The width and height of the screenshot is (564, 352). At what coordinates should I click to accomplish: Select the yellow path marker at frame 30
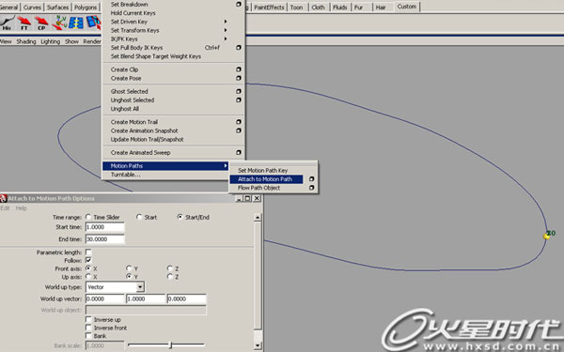pyautogui.click(x=546, y=236)
